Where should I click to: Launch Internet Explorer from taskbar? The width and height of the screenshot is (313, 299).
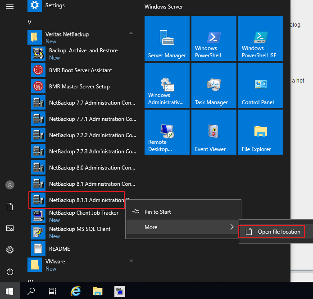(x=76, y=291)
